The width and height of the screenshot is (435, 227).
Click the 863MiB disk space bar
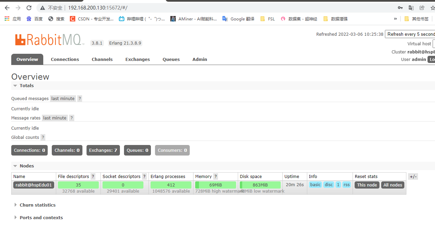coord(260,185)
